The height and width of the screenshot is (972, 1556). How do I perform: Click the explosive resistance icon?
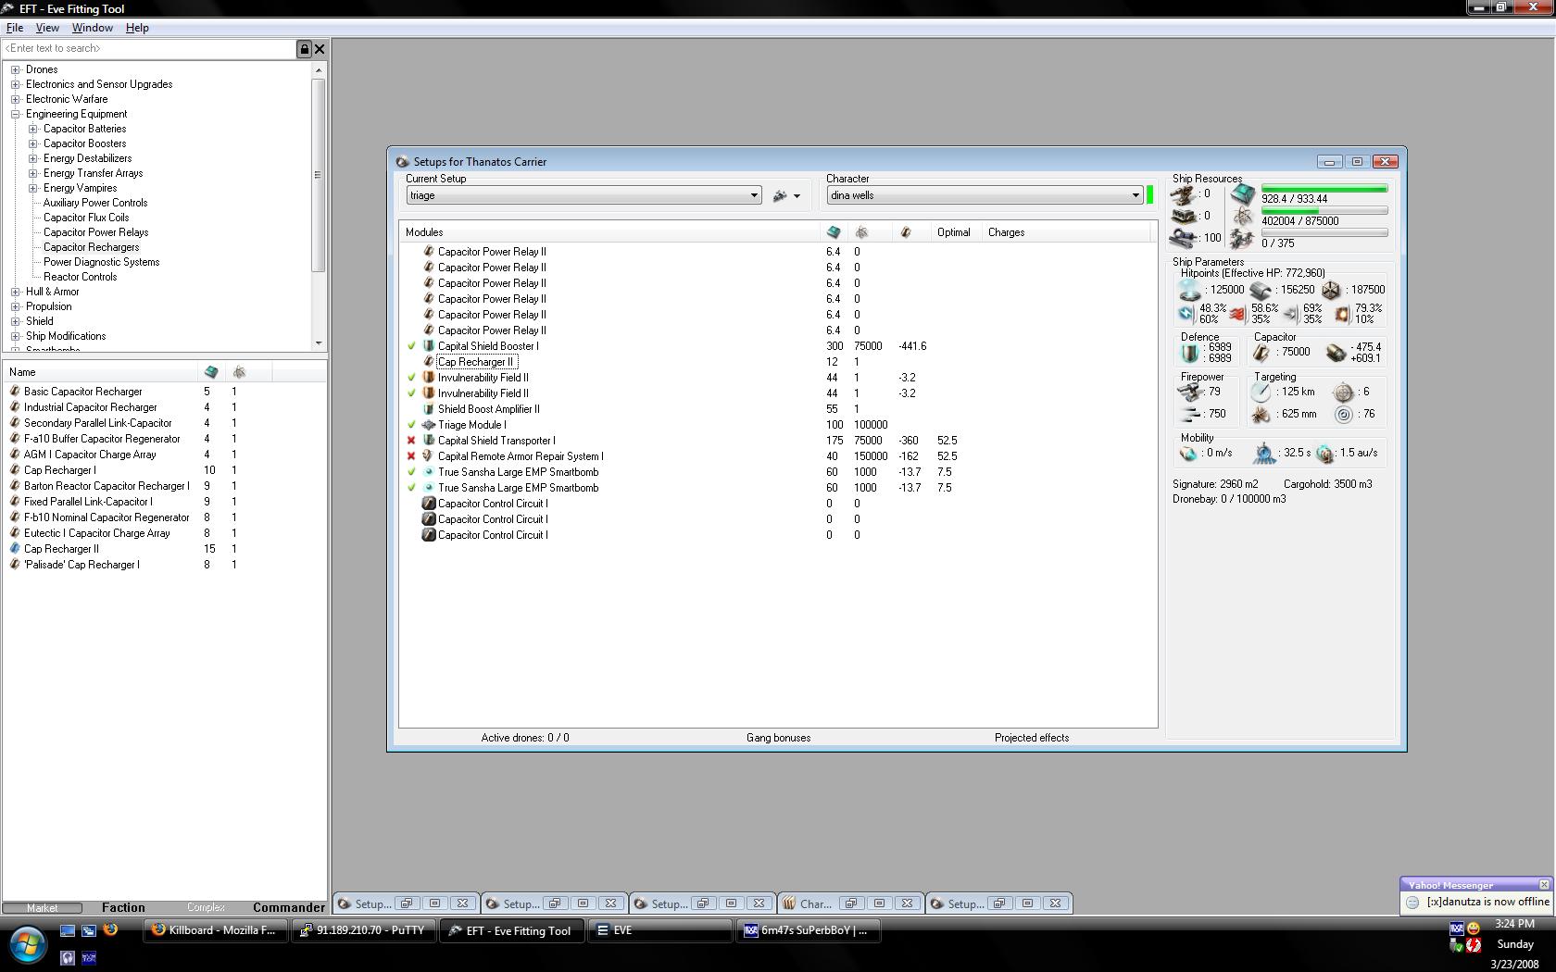[1342, 314]
